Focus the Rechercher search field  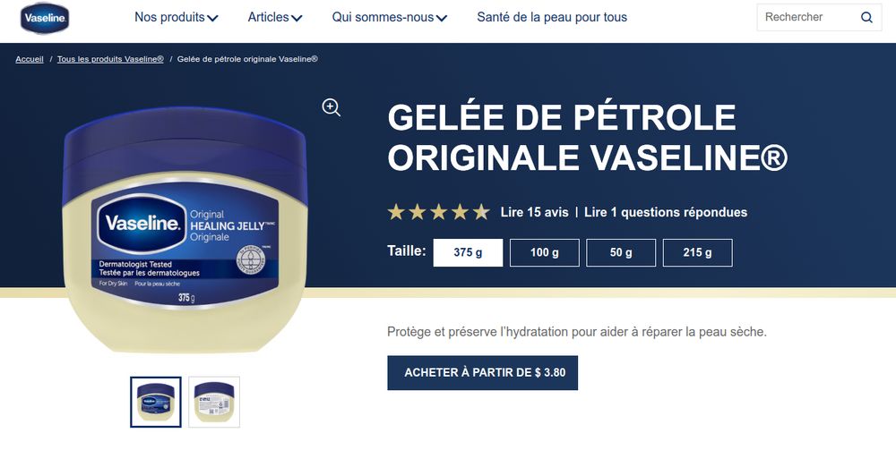tap(808, 17)
